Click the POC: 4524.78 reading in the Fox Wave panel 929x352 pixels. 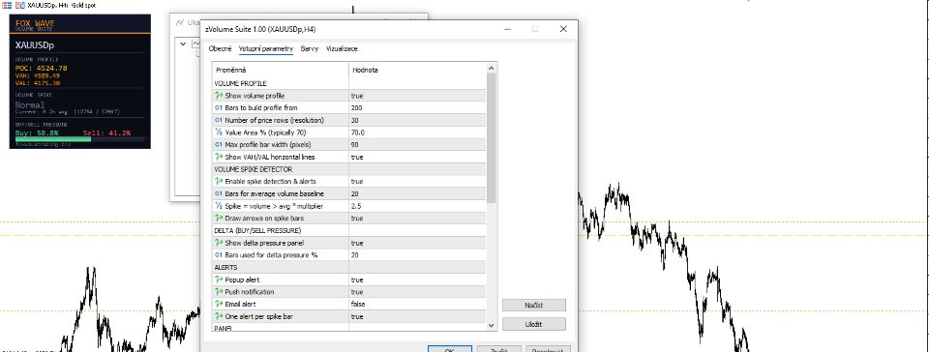[x=41, y=68]
